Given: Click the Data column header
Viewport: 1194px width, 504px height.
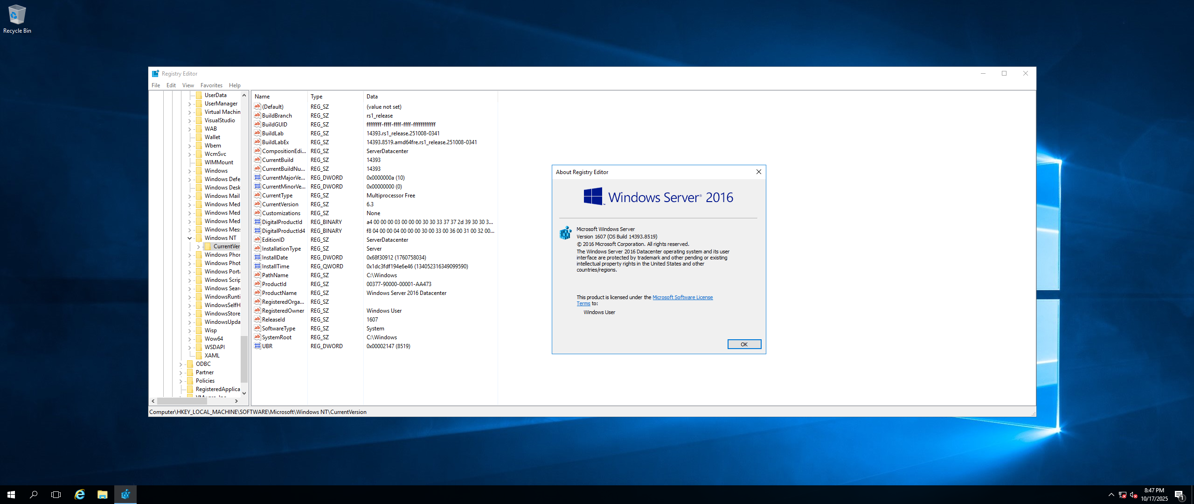Looking at the screenshot, I should coord(372,96).
